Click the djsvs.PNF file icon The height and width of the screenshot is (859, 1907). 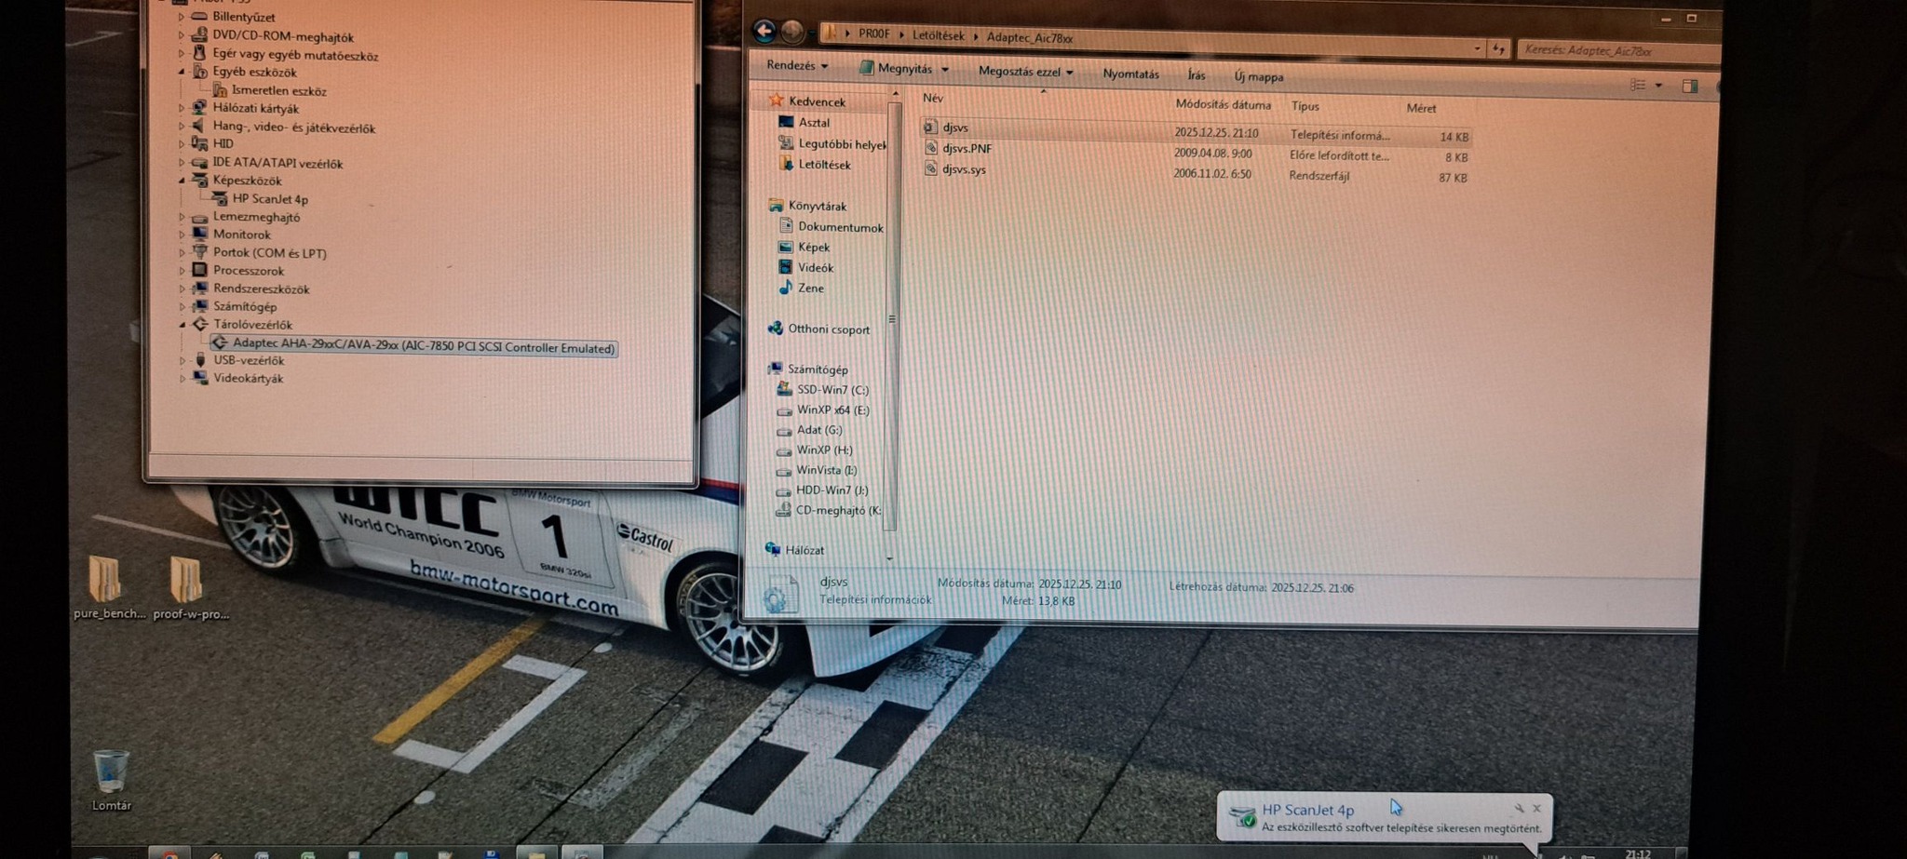tap(930, 147)
